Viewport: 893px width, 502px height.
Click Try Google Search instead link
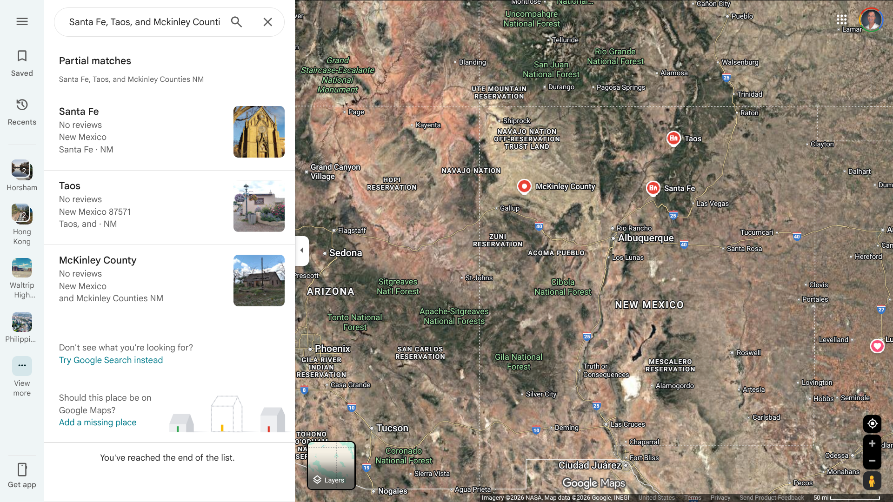111,360
